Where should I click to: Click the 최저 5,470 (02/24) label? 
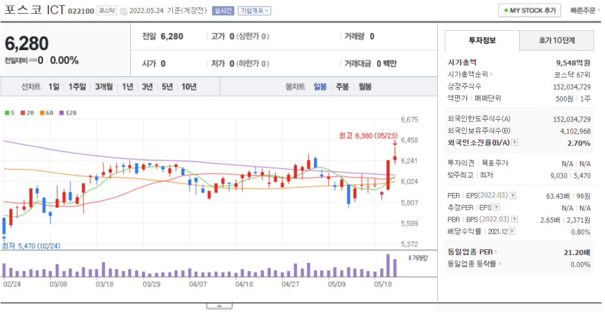(x=31, y=246)
